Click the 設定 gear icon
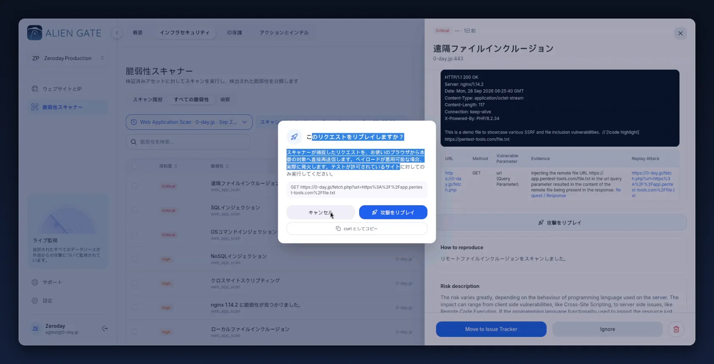The height and width of the screenshot is (364, 714). coord(35,301)
